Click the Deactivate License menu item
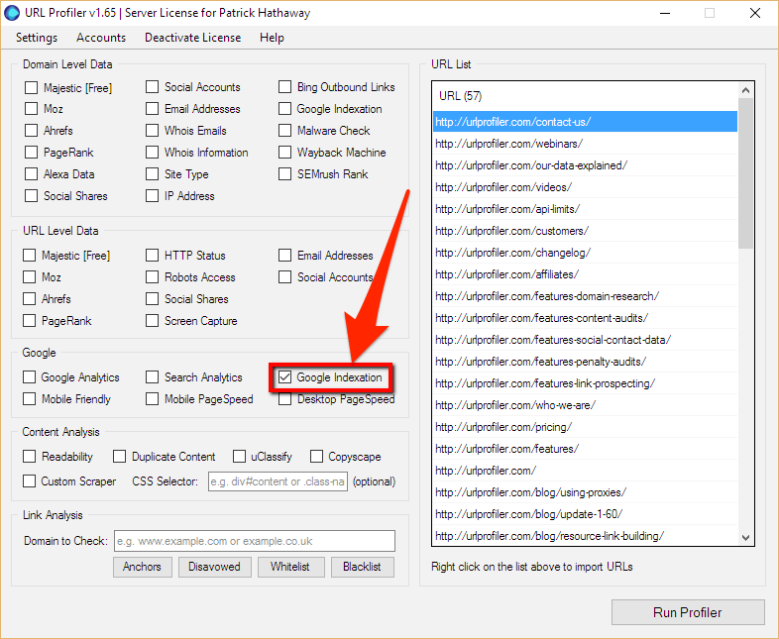 point(192,38)
